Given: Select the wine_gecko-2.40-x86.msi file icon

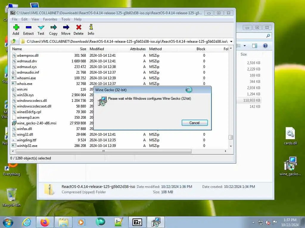Looking at the screenshot, I should point(14,123).
